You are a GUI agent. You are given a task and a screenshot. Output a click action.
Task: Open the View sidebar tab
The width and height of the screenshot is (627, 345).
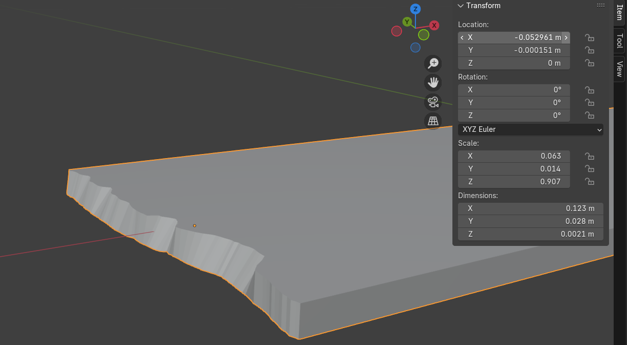(619, 68)
